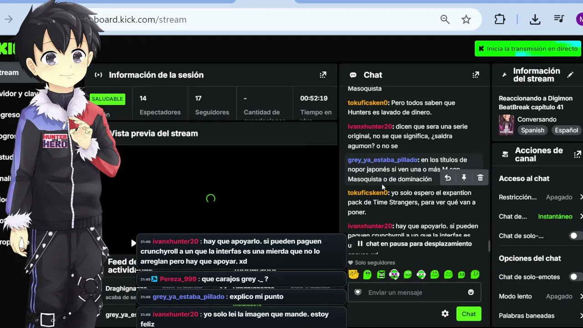
Task: Open ivanxhunter20's profile from 'dicen que sera' message
Action: pyautogui.click(x=370, y=126)
